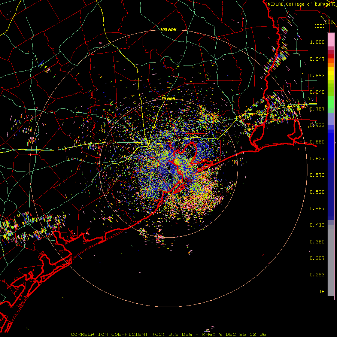Image resolution: width=337 pixels, height=337 pixels.
Task: Click the 50 NMI range ring label
Action: click(x=168, y=99)
